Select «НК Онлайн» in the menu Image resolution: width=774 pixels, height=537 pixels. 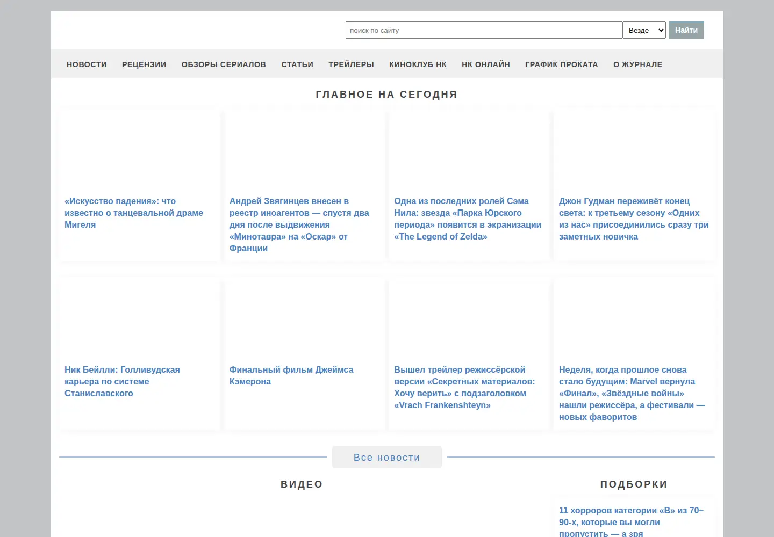(x=486, y=64)
